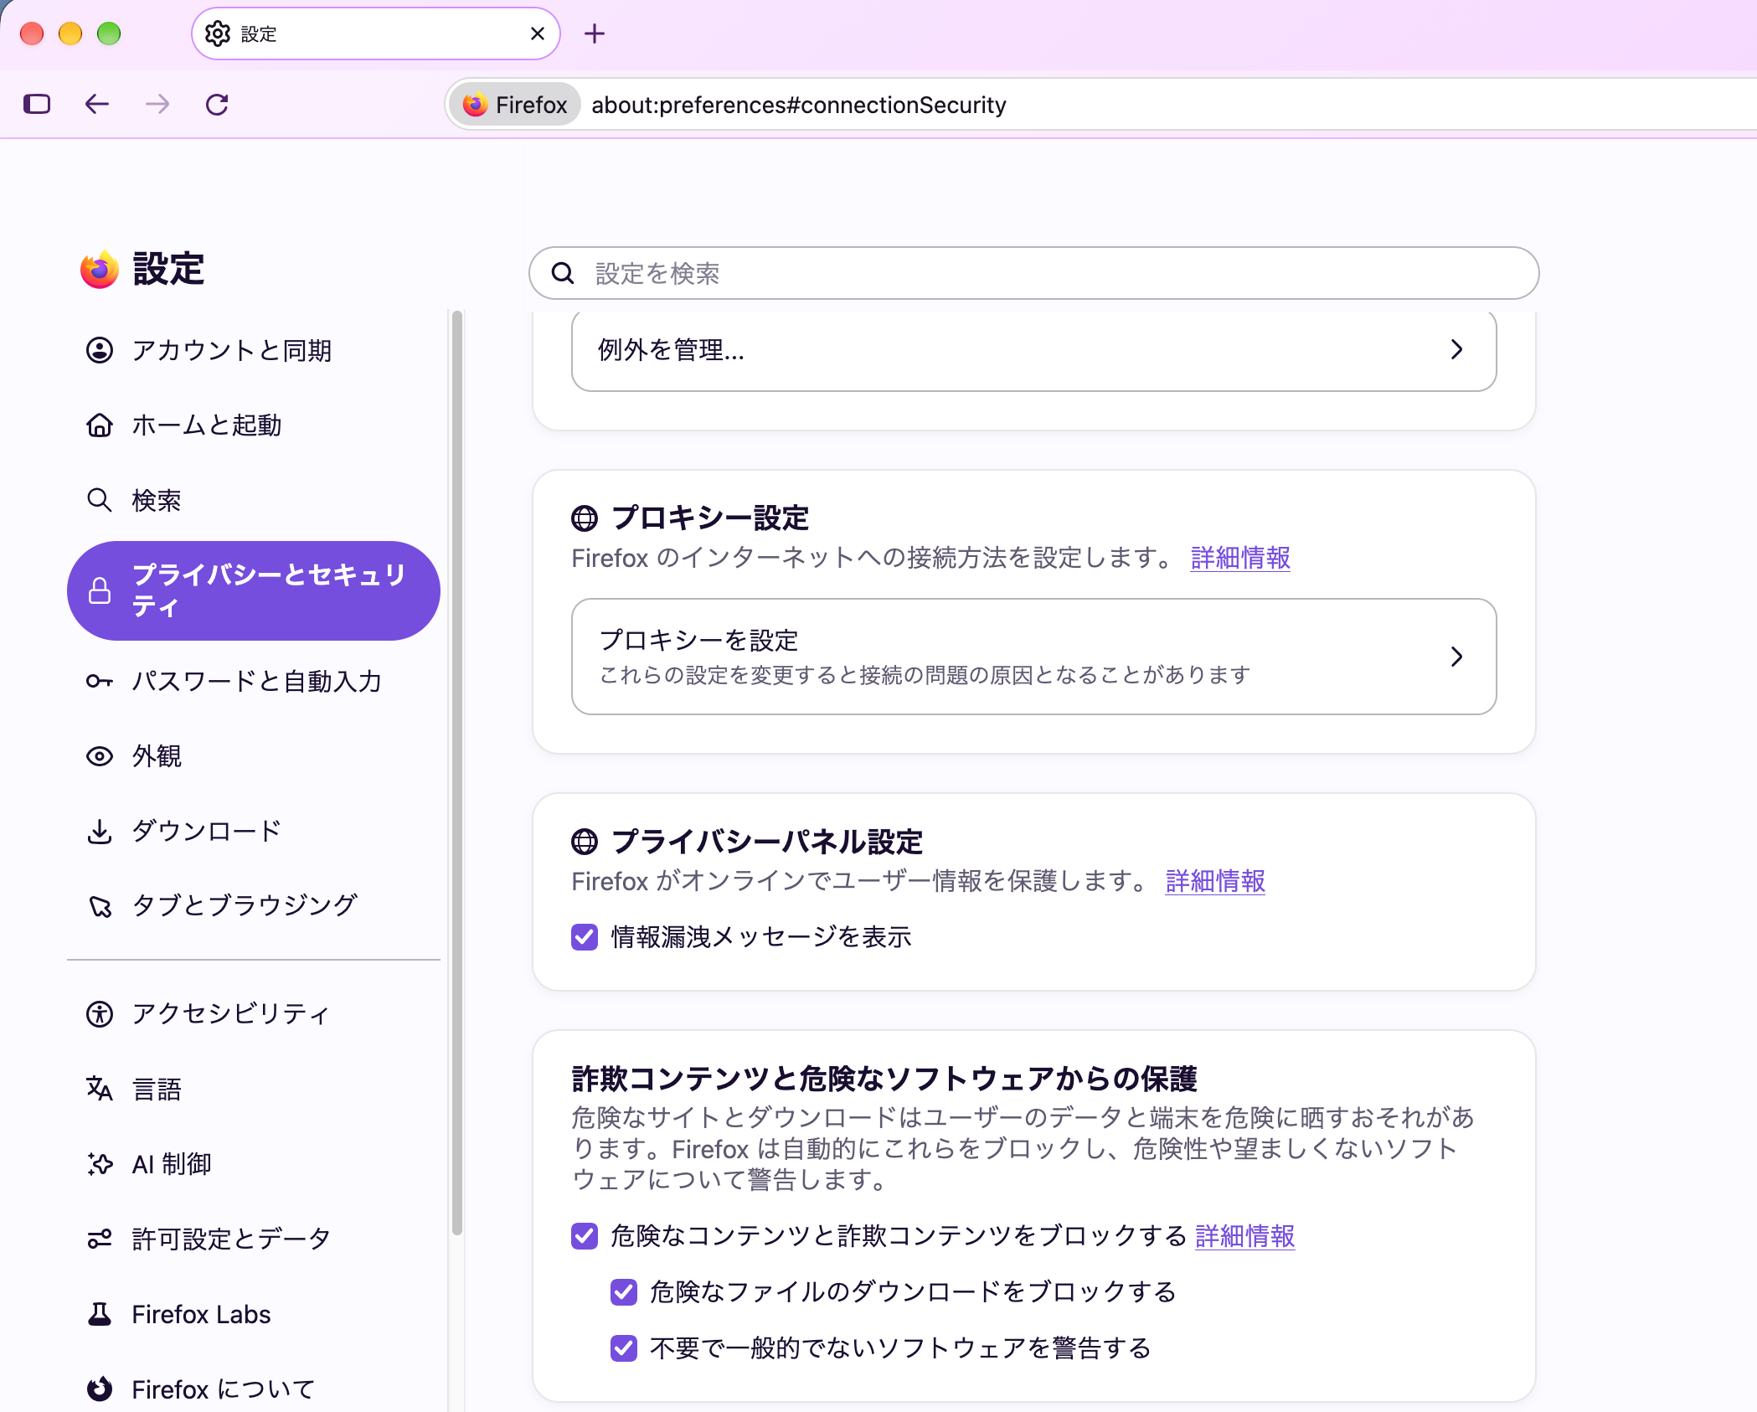Open 詳細情報 link under プライバシーパネル設定
1757x1412 pixels.
coord(1215,881)
